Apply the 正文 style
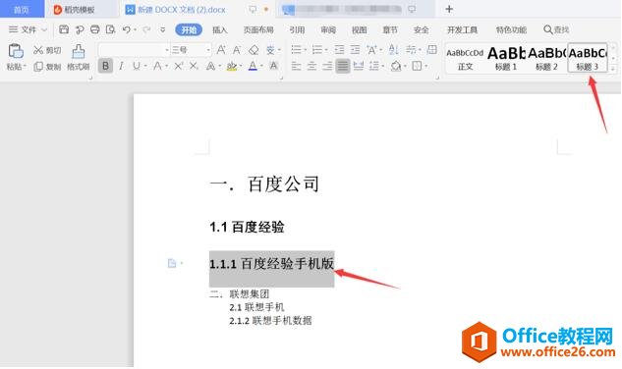 [466, 58]
